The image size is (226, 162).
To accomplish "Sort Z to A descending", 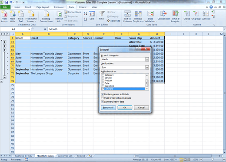I will (86, 19).
